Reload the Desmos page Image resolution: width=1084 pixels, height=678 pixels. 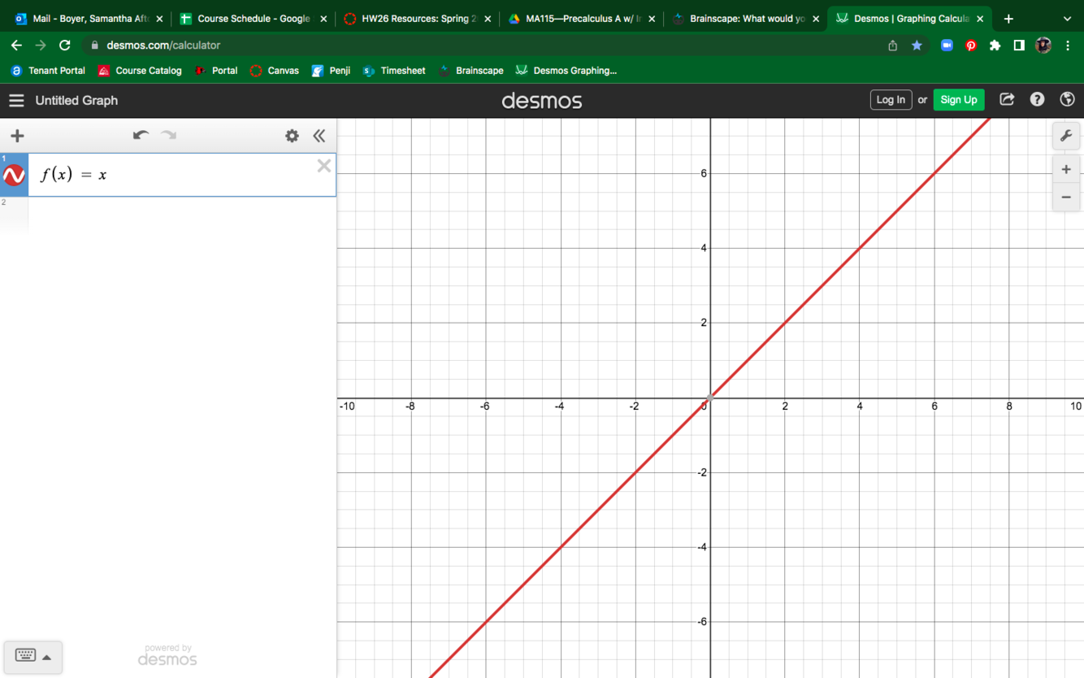click(x=65, y=46)
